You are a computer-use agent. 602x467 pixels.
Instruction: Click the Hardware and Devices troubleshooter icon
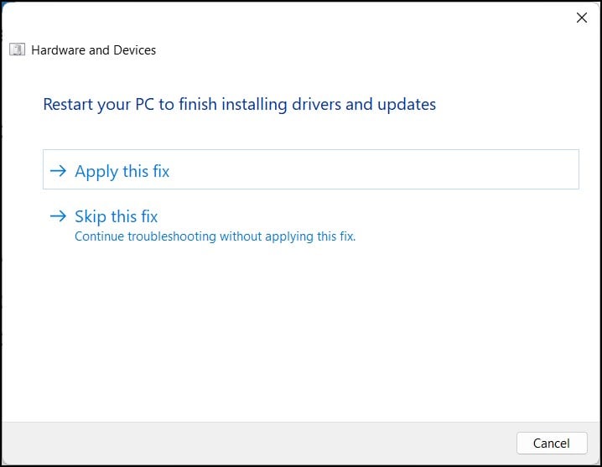coord(18,49)
